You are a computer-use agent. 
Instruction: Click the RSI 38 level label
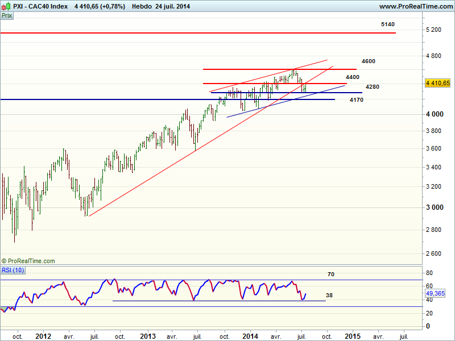329,296
